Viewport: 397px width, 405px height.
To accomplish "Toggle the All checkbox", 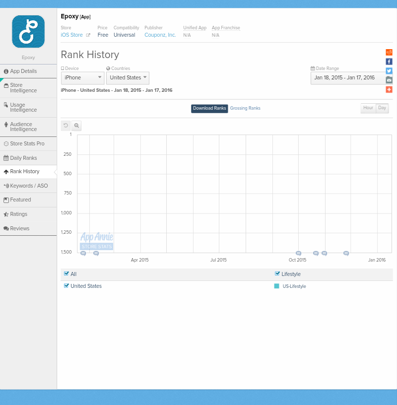I will point(66,274).
